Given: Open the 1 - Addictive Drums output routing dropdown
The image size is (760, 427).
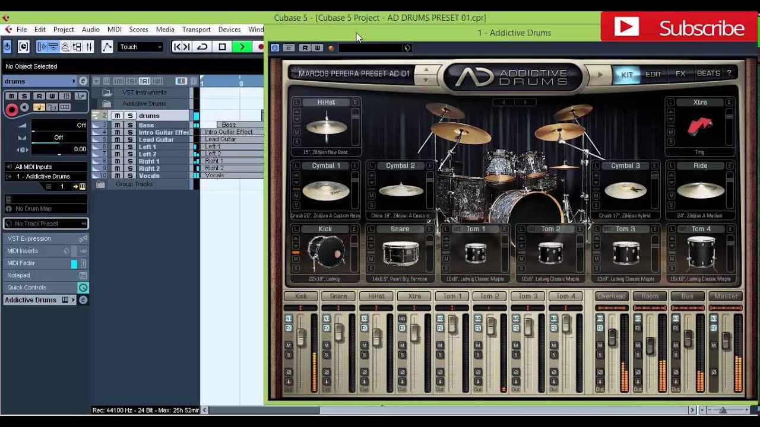Looking at the screenshot, I should point(46,176).
